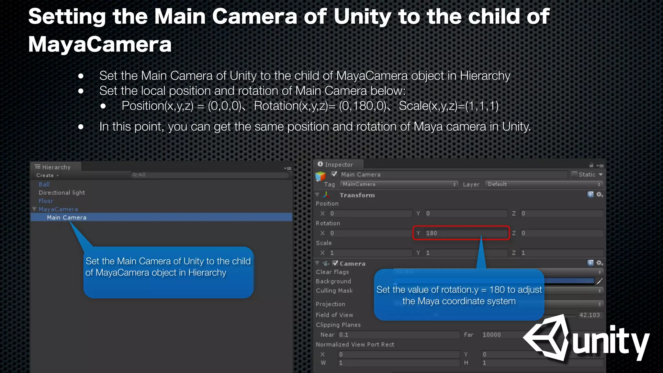The width and height of the screenshot is (663, 373).
Task: Click Rotation X field
Action: coord(370,233)
